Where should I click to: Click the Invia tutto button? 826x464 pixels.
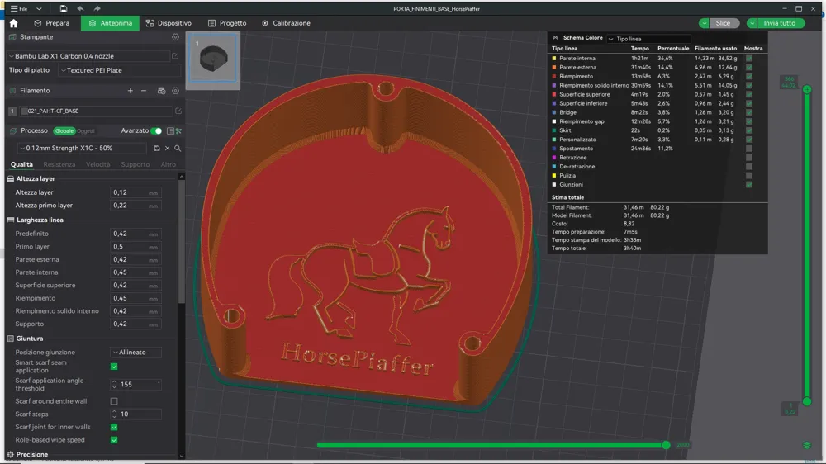[781, 23]
